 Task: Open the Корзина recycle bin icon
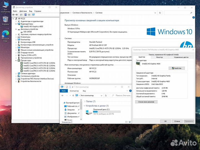pos(5,20)
